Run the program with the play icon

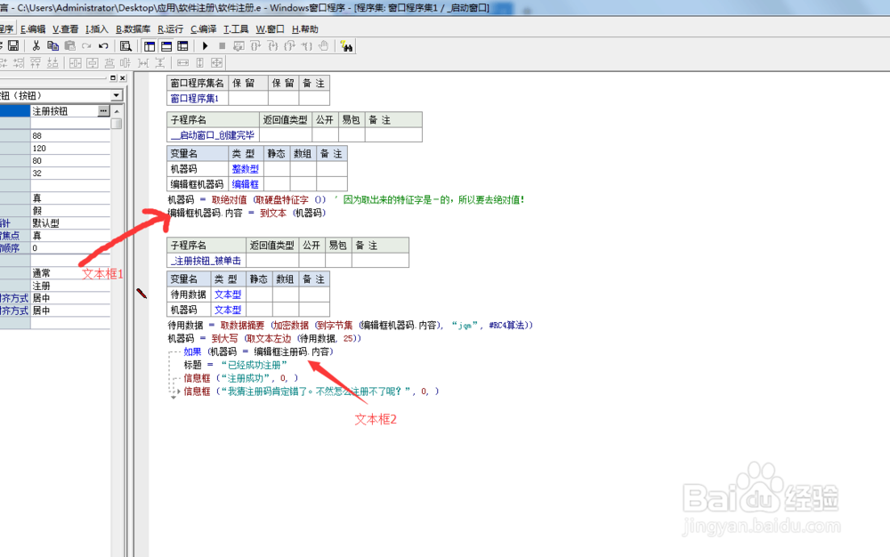(206, 46)
